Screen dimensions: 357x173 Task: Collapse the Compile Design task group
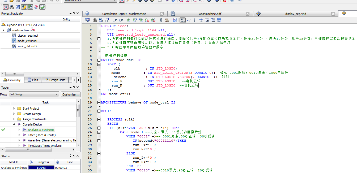click(x=14, y=124)
